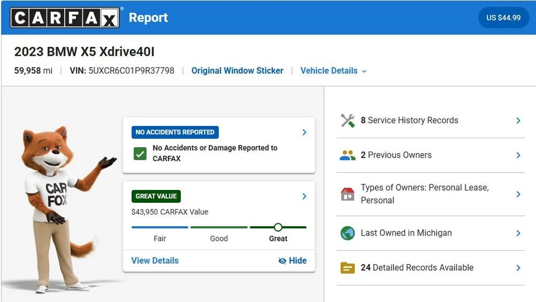Expand chevron beside 24 Detailed Records Available
This screenshot has height=302, width=536.
click(518, 268)
